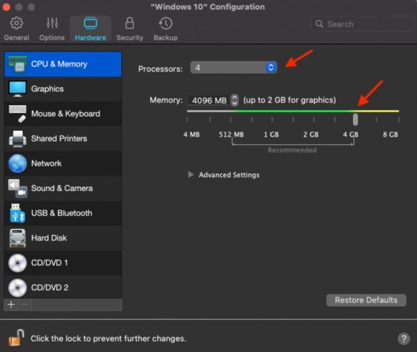Open the Processors dropdown

click(233, 68)
